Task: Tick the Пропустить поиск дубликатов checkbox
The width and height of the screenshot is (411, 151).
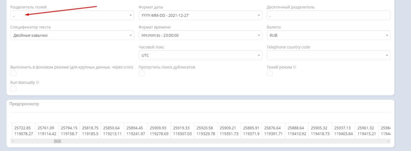Action: coord(141,73)
